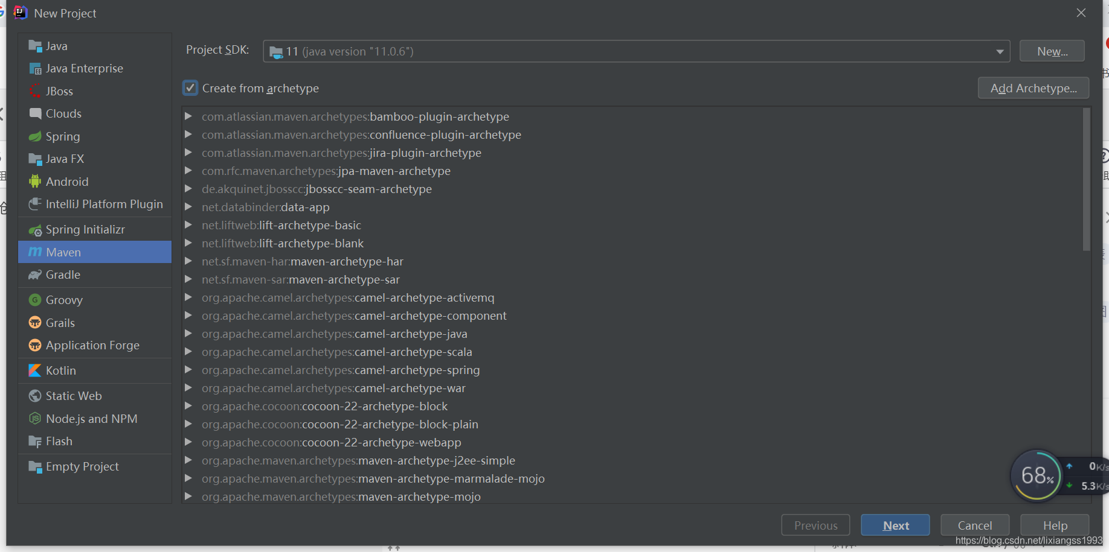This screenshot has height=552, width=1109.
Task: Click the Spring Initializr icon
Action: pyautogui.click(x=35, y=230)
